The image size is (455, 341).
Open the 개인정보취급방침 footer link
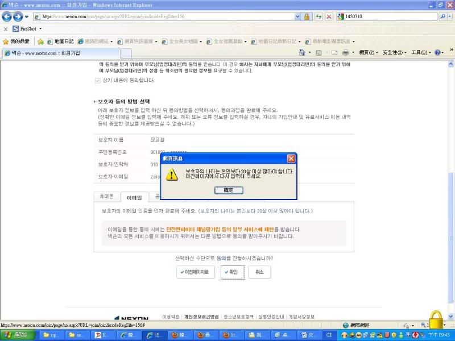pyautogui.click(x=202, y=317)
